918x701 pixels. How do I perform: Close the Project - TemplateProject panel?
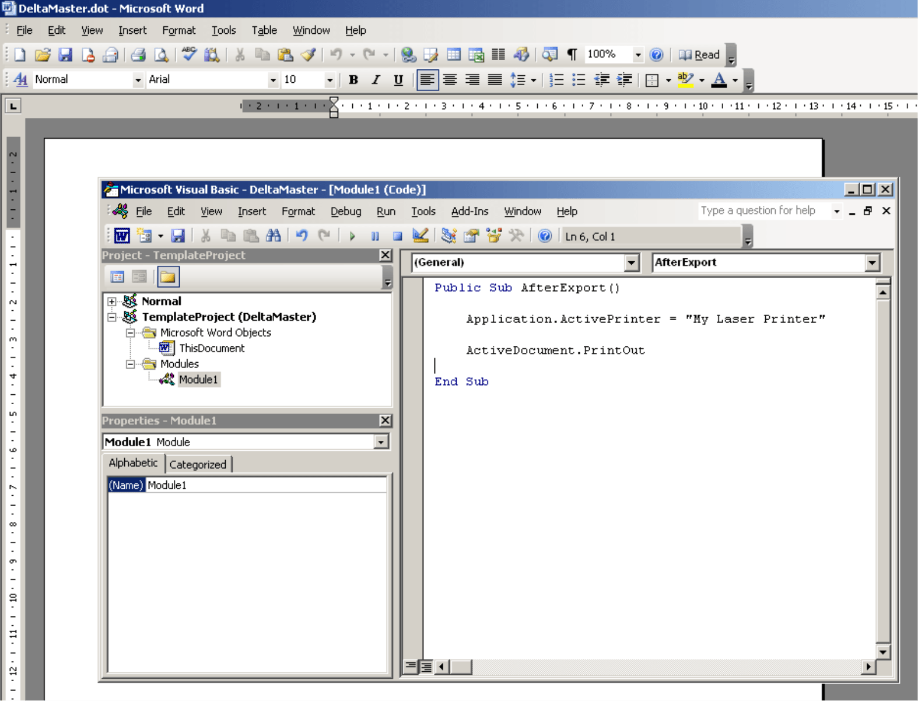[x=386, y=255]
